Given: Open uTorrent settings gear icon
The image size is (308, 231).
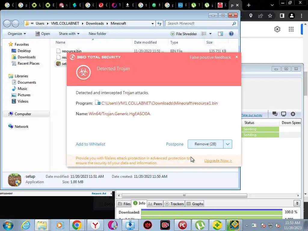Looking at the screenshot, I should click(293, 114).
